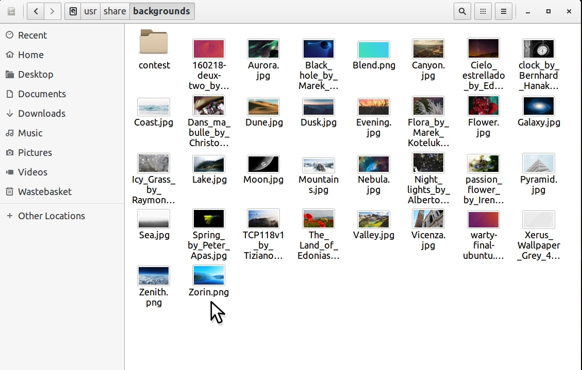582x370 pixels.
Task: Open Recent in the sidebar
Action: point(32,35)
